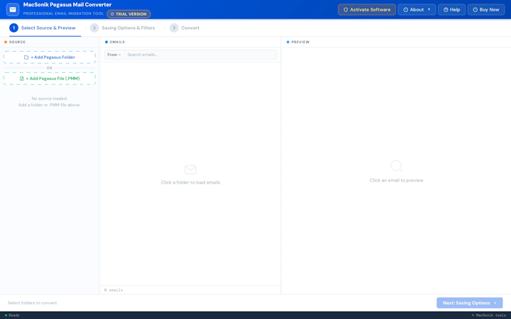
Task: Click the step 3 number circle
Action: pyautogui.click(x=174, y=28)
